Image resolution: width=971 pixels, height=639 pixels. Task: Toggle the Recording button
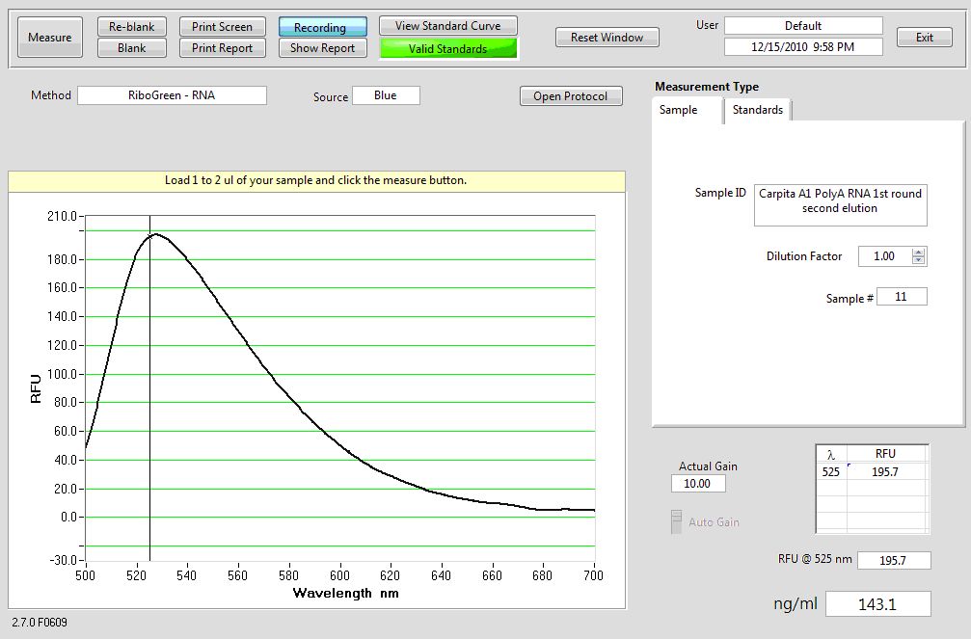tap(323, 27)
